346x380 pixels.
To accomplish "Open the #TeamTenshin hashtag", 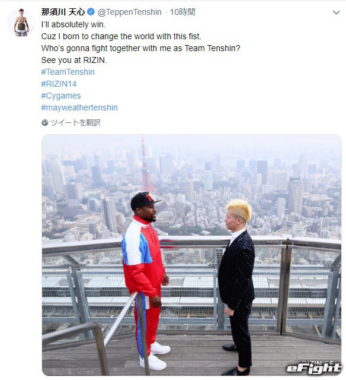I will click(x=68, y=72).
